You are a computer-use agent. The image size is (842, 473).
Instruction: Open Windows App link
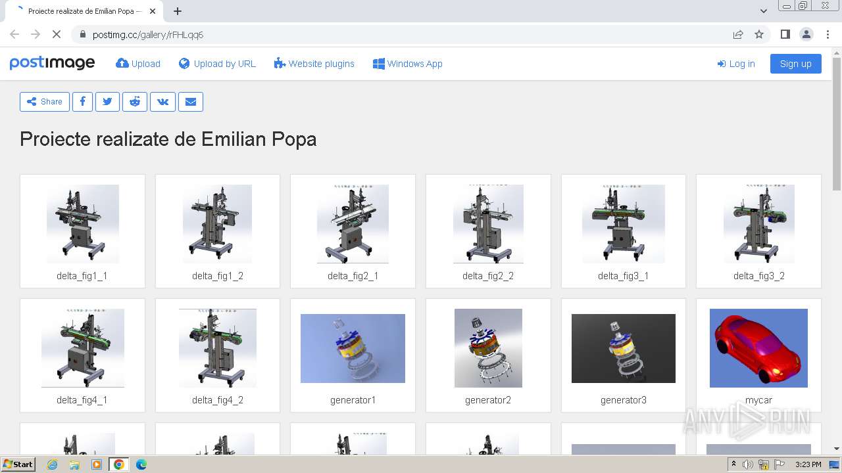(x=407, y=64)
